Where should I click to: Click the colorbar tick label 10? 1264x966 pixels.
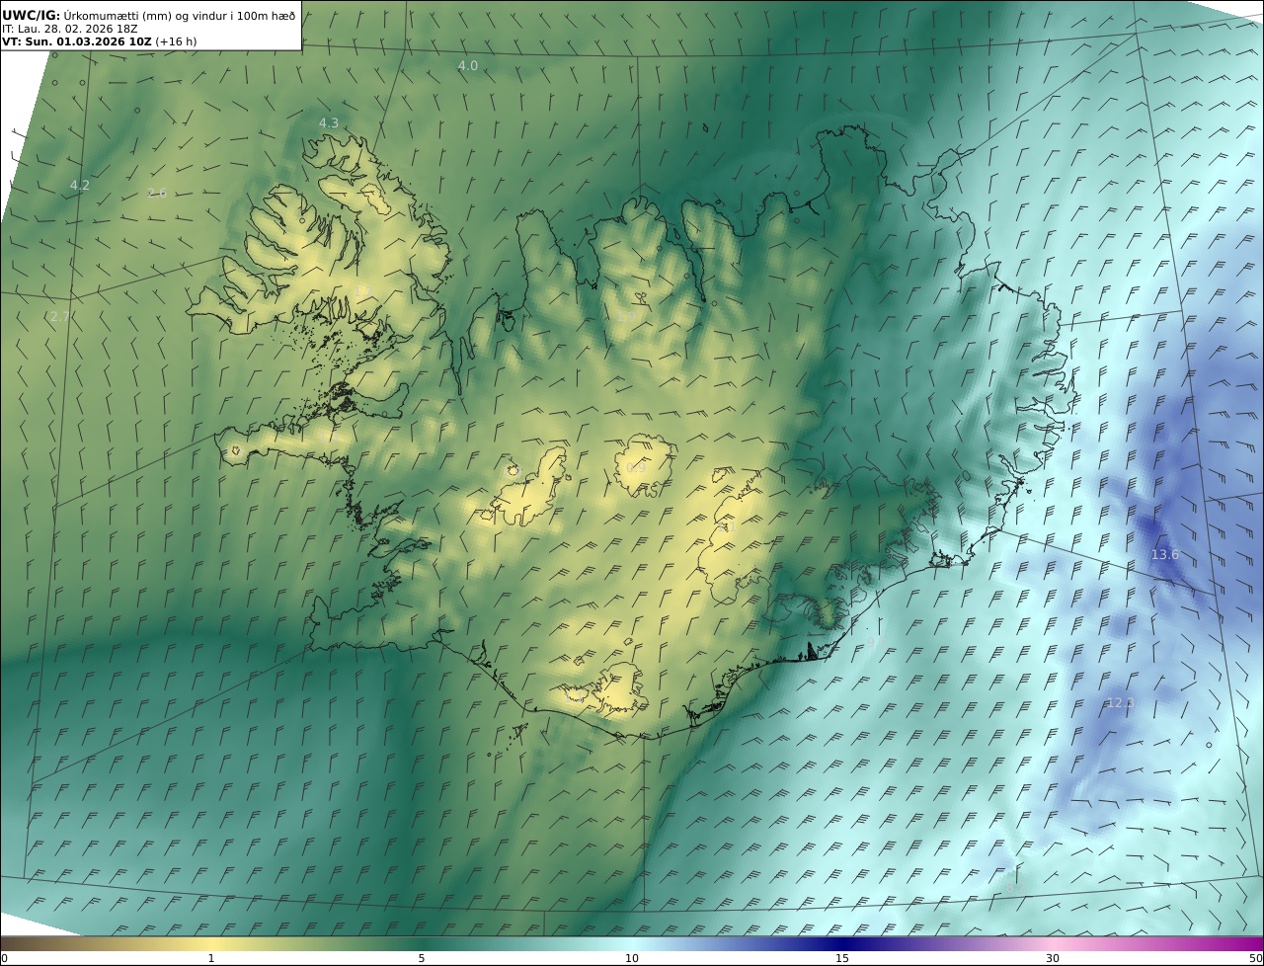pos(632,958)
